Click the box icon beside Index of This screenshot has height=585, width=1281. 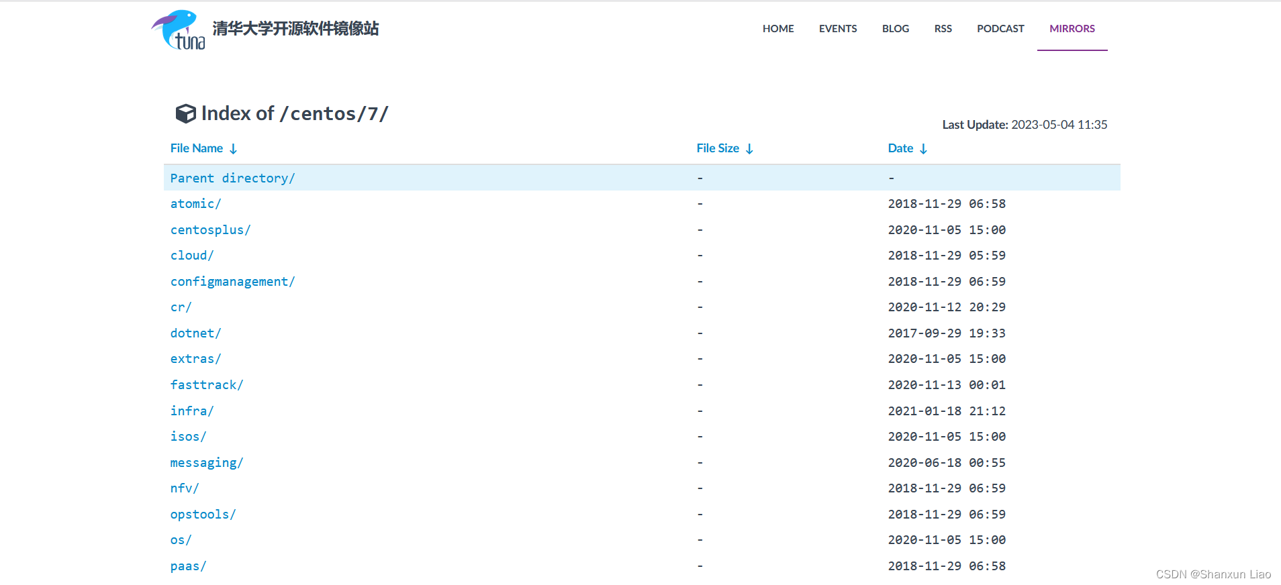[x=185, y=113]
